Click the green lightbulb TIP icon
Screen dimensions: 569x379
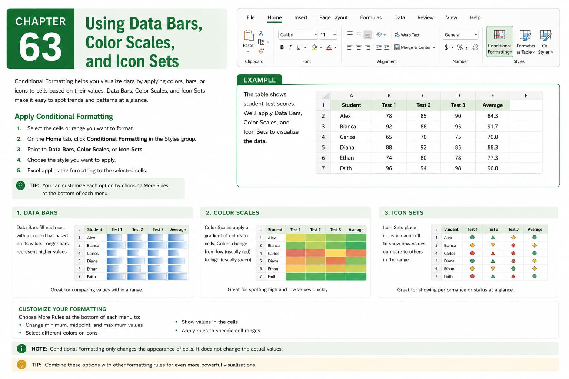[21, 185]
